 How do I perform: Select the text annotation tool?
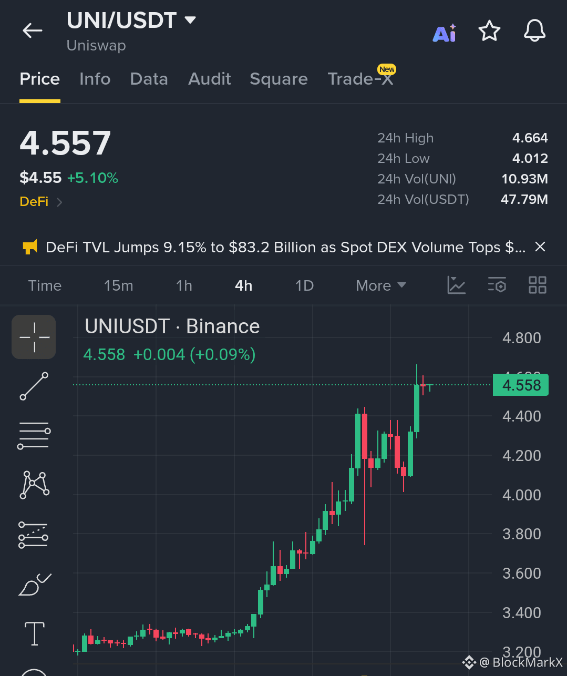(x=35, y=633)
